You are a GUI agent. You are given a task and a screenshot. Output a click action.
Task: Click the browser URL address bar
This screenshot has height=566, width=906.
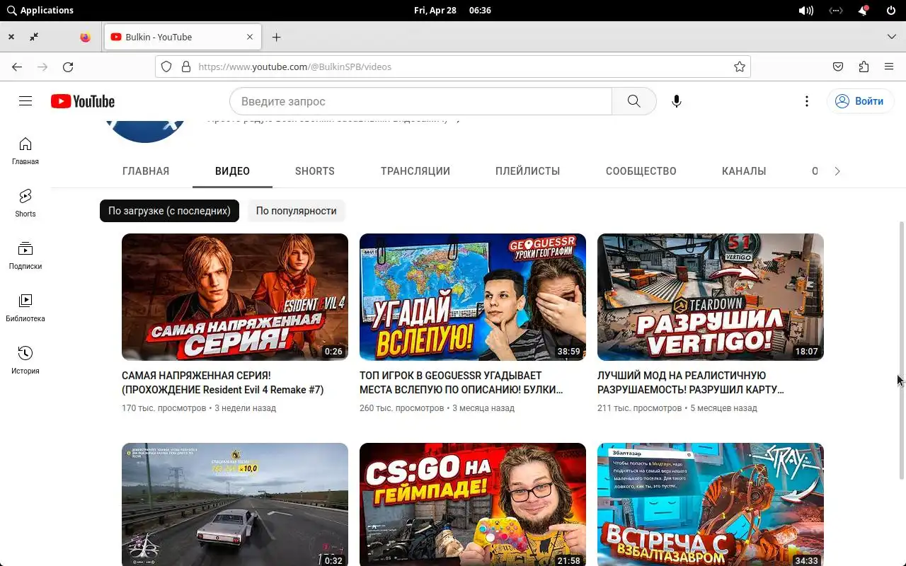(453, 67)
